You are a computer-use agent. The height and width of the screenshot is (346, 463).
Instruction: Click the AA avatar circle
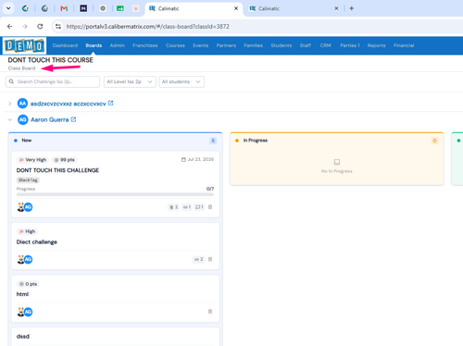tap(22, 104)
